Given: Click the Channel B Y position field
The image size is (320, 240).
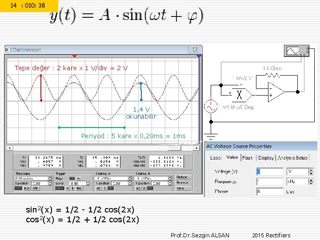Looking at the screenshot, I should (x=160, y=184).
